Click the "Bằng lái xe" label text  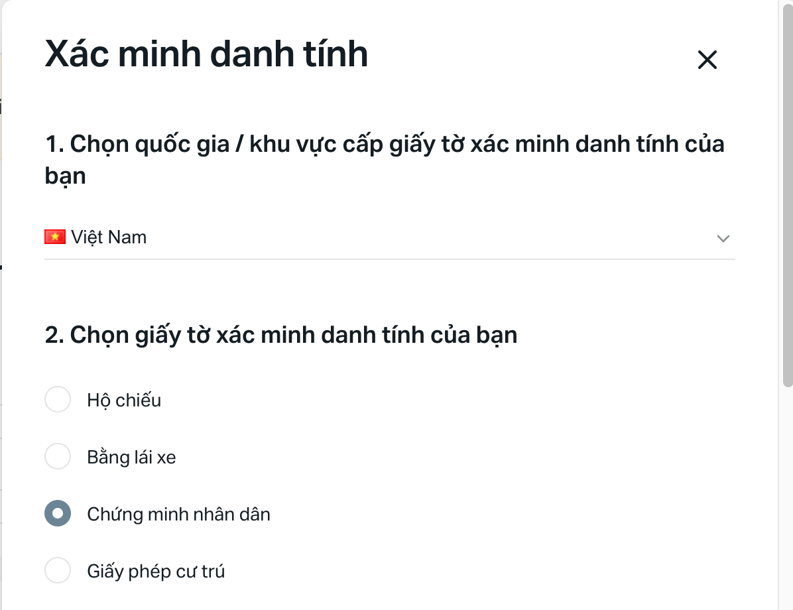131,457
